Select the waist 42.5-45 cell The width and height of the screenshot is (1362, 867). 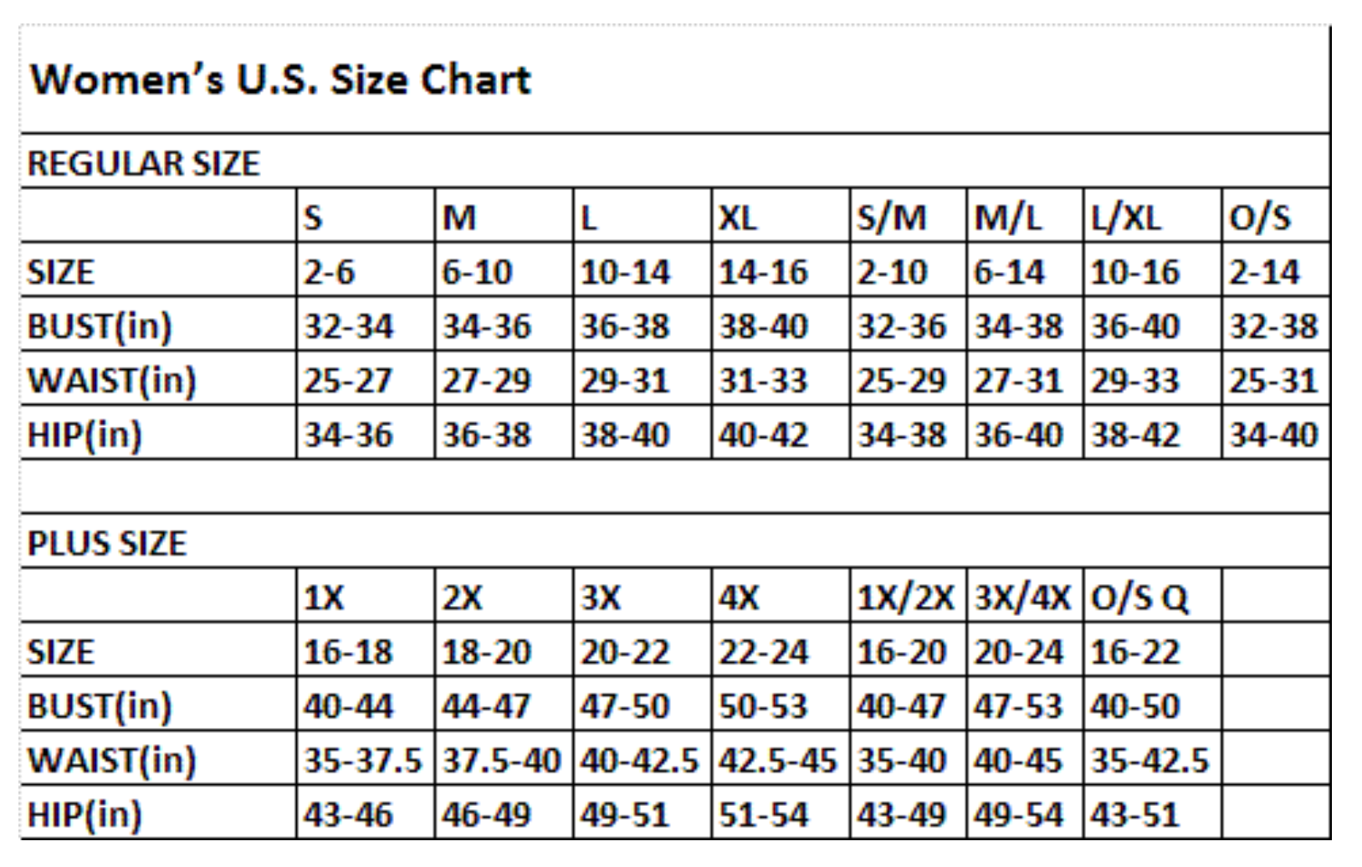click(x=778, y=761)
